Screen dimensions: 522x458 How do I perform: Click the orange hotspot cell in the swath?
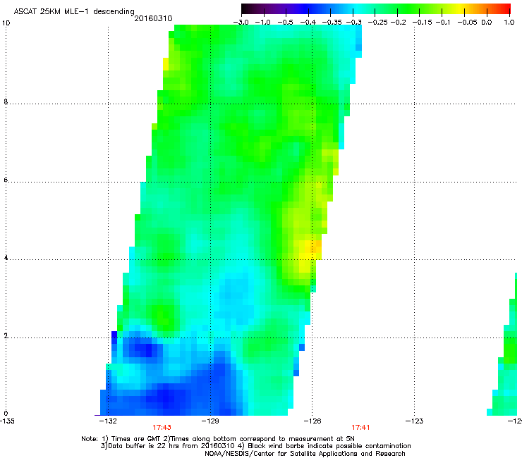316,247
